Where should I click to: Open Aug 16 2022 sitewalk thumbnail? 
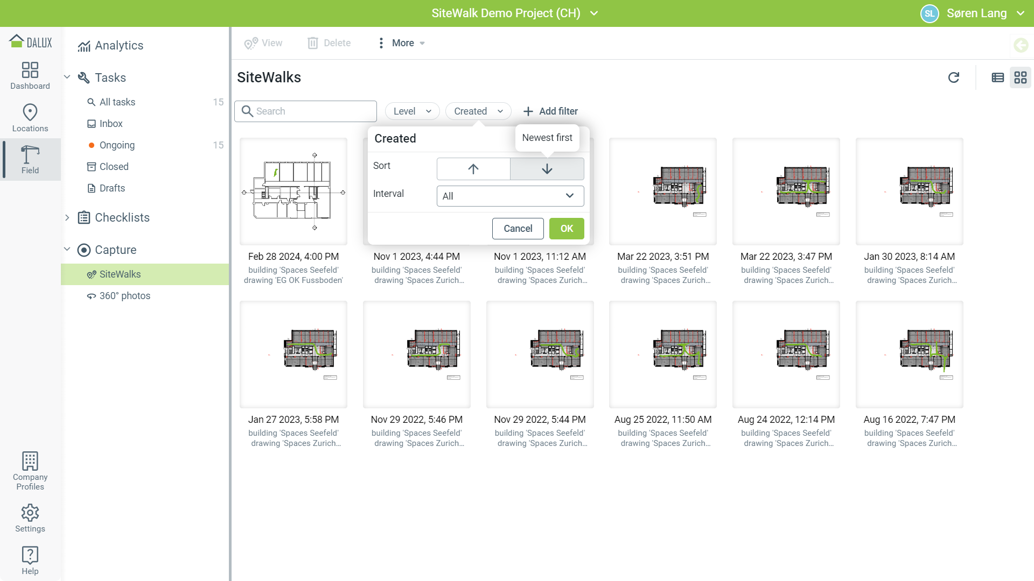pyautogui.click(x=910, y=355)
